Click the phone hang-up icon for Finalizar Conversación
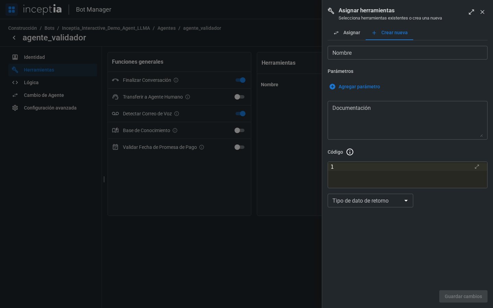This screenshot has width=493, height=308. [x=115, y=80]
